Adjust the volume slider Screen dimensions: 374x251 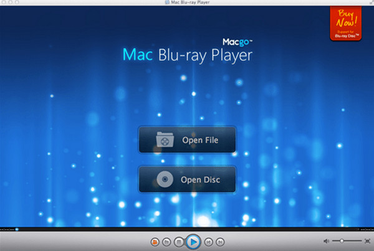coord(347,241)
